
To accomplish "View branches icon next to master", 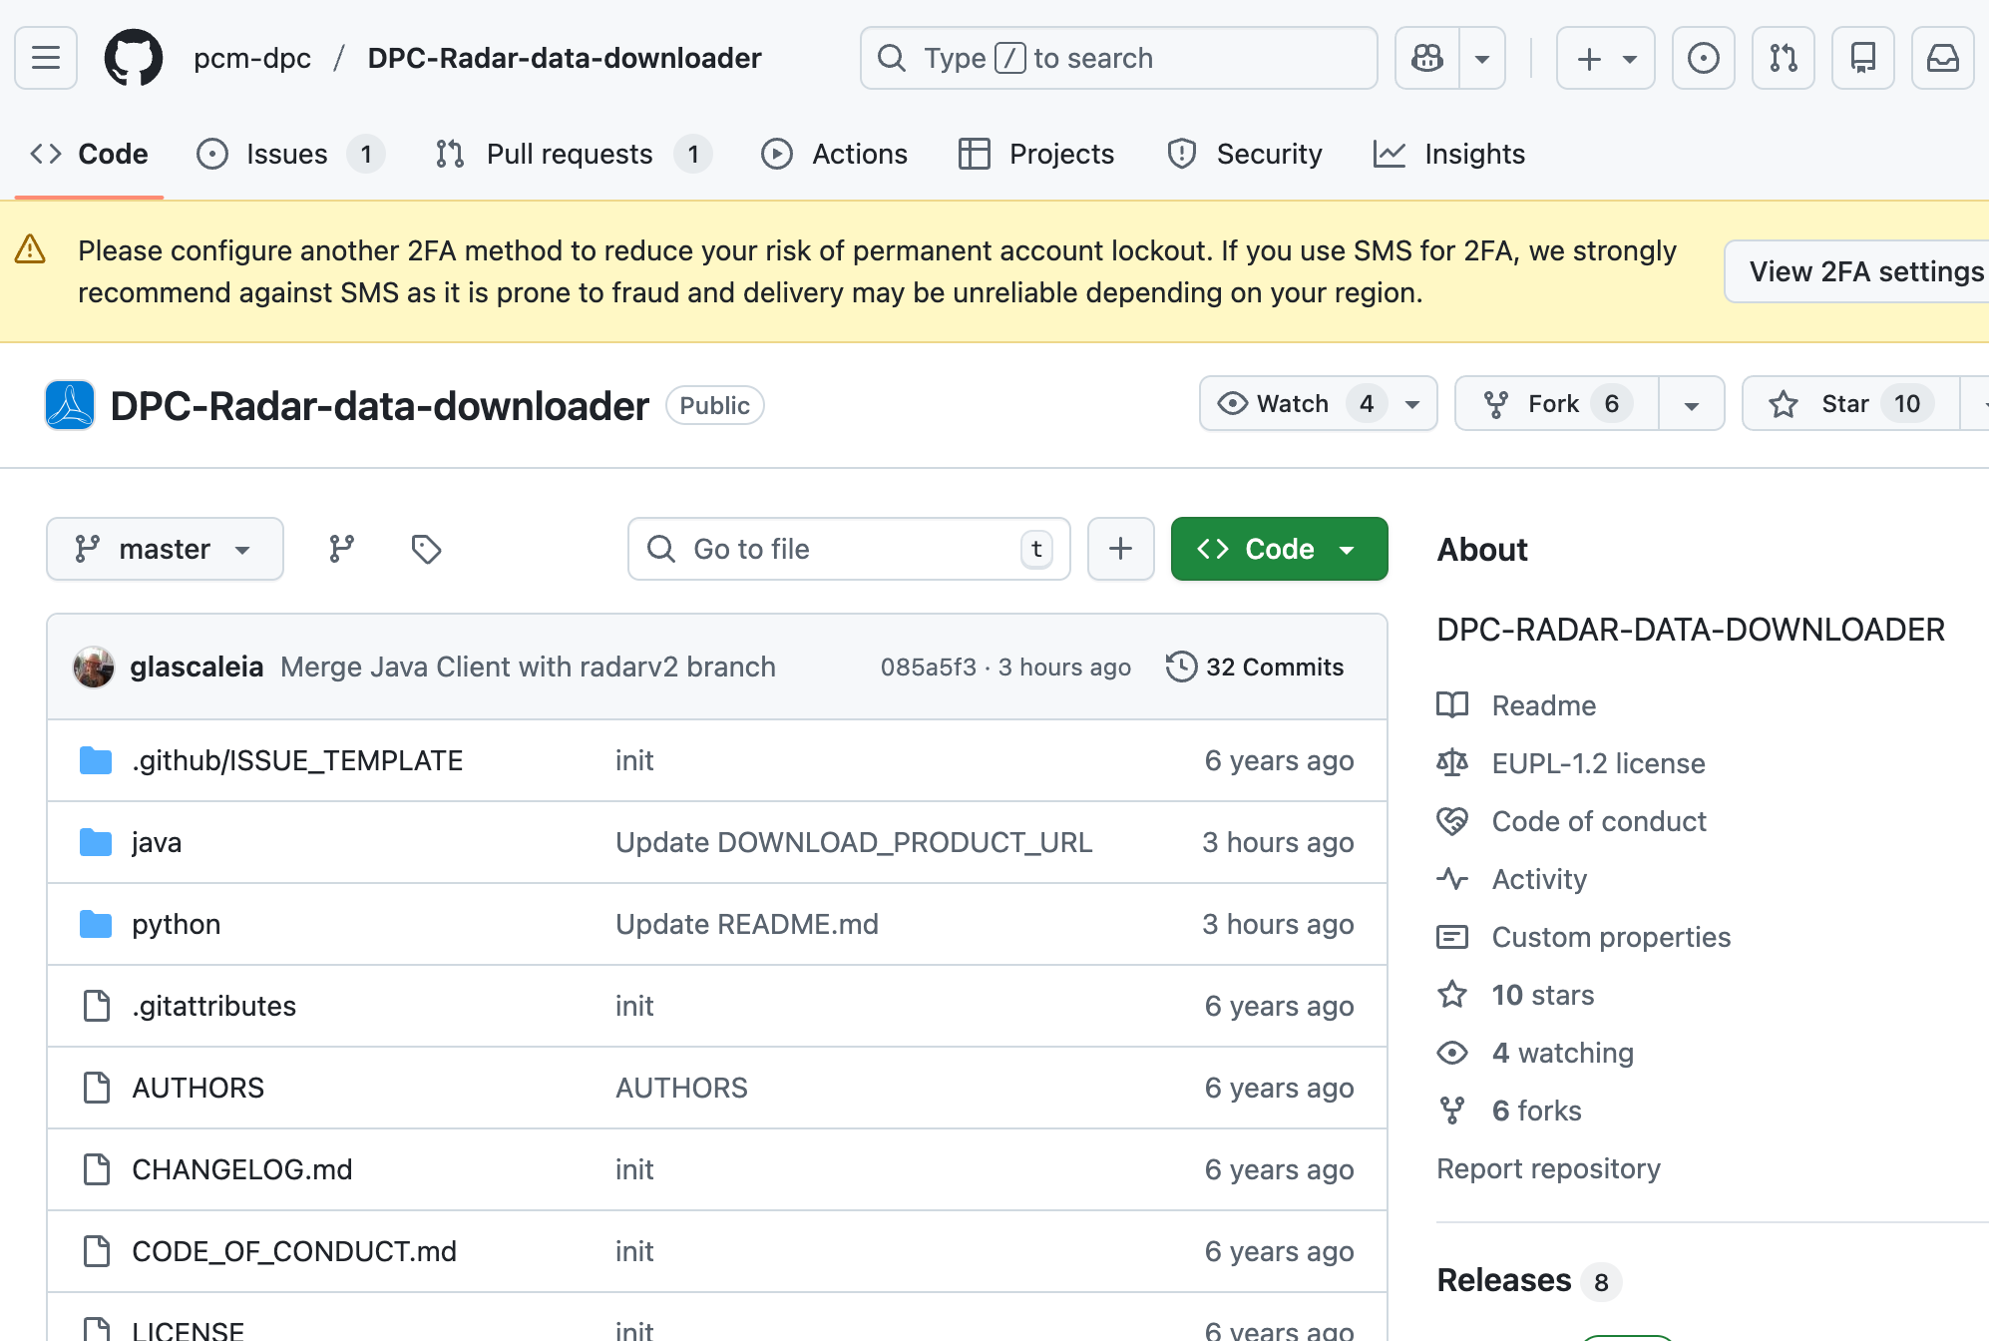I will coord(341,549).
